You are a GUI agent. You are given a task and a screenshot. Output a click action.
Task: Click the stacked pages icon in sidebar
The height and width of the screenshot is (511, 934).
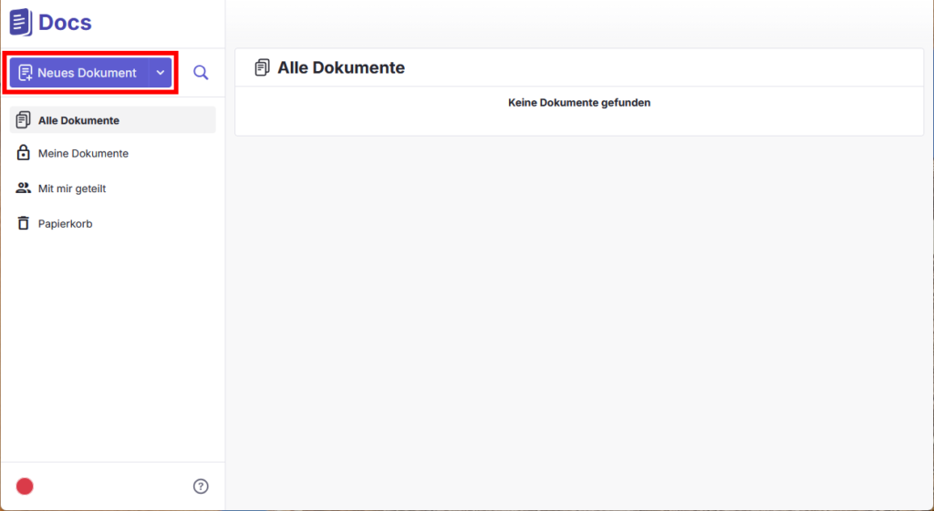[x=23, y=119]
